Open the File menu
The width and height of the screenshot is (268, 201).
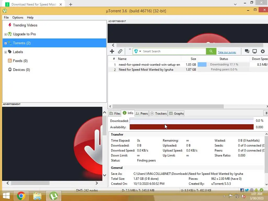(6, 18)
